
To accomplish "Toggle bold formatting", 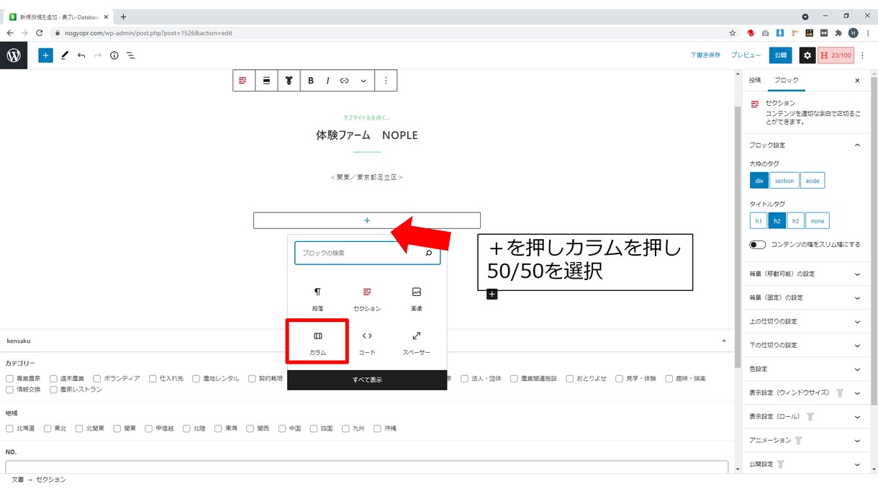I will (x=311, y=81).
